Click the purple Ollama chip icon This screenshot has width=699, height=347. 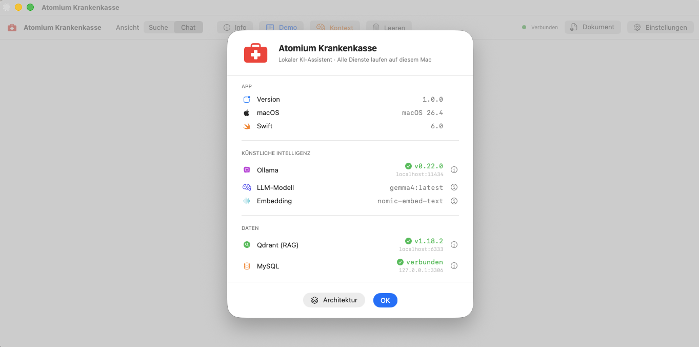pyautogui.click(x=247, y=170)
